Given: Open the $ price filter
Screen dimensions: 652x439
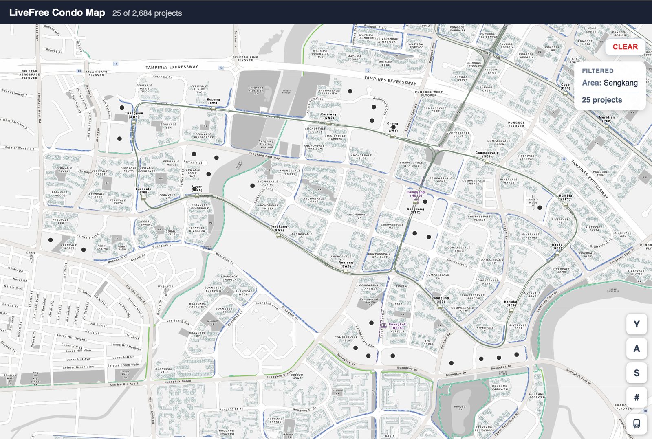Looking at the screenshot, I should pos(637,373).
